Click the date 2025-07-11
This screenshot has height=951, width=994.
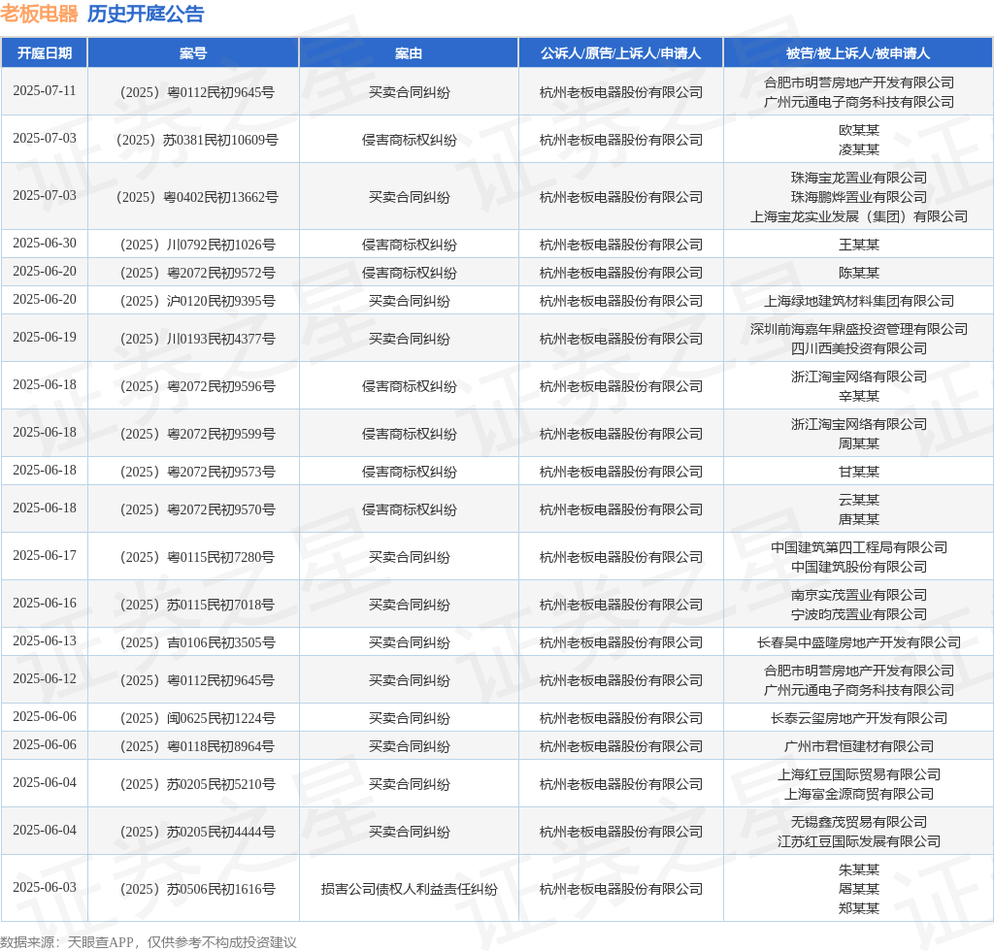coord(45,91)
